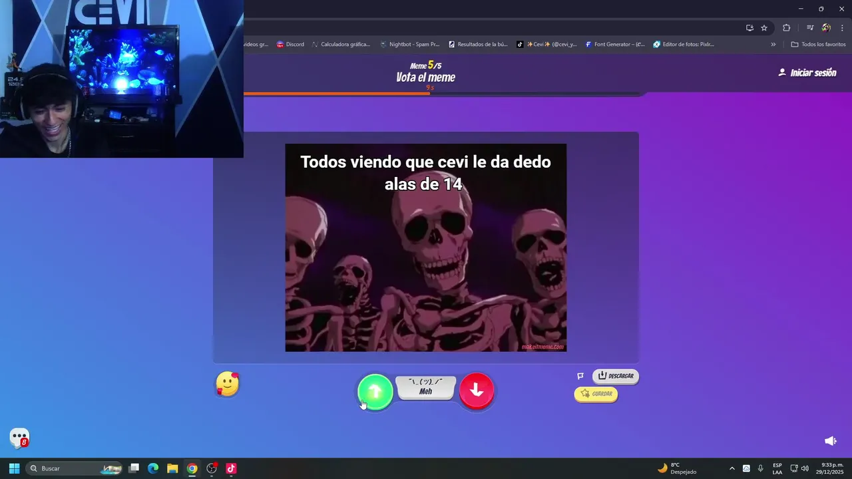Open the media controls icon in Chrome
The height and width of the screenshot is (479, 852).
pos(810,28)
